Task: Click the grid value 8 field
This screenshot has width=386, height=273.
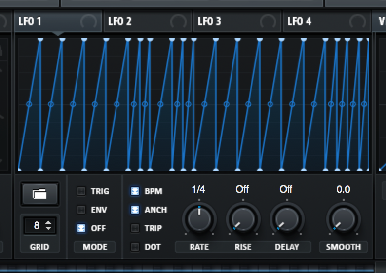Action: point(37,225)
